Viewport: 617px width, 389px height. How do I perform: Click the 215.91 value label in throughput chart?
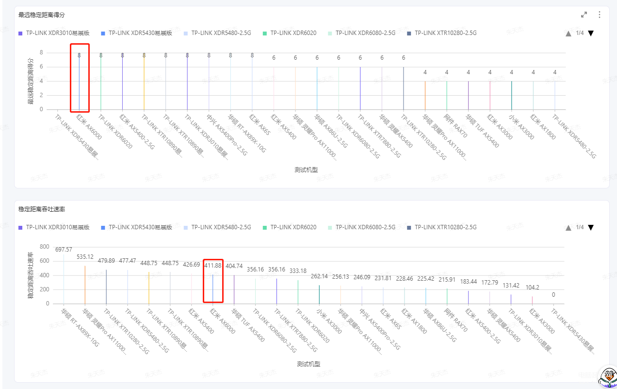click(447, 280)
